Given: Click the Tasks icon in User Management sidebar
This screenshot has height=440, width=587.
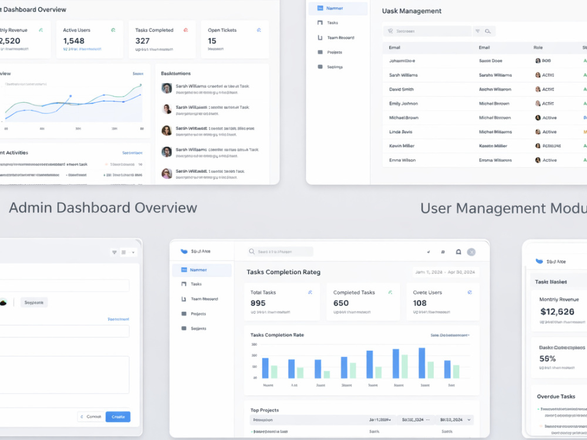Looking at the screenshot, I should [x=320, y=22].
